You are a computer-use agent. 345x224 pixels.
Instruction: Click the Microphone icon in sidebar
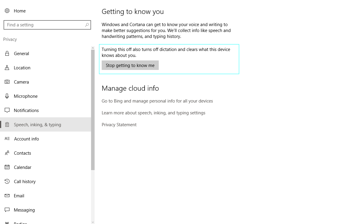7,96
